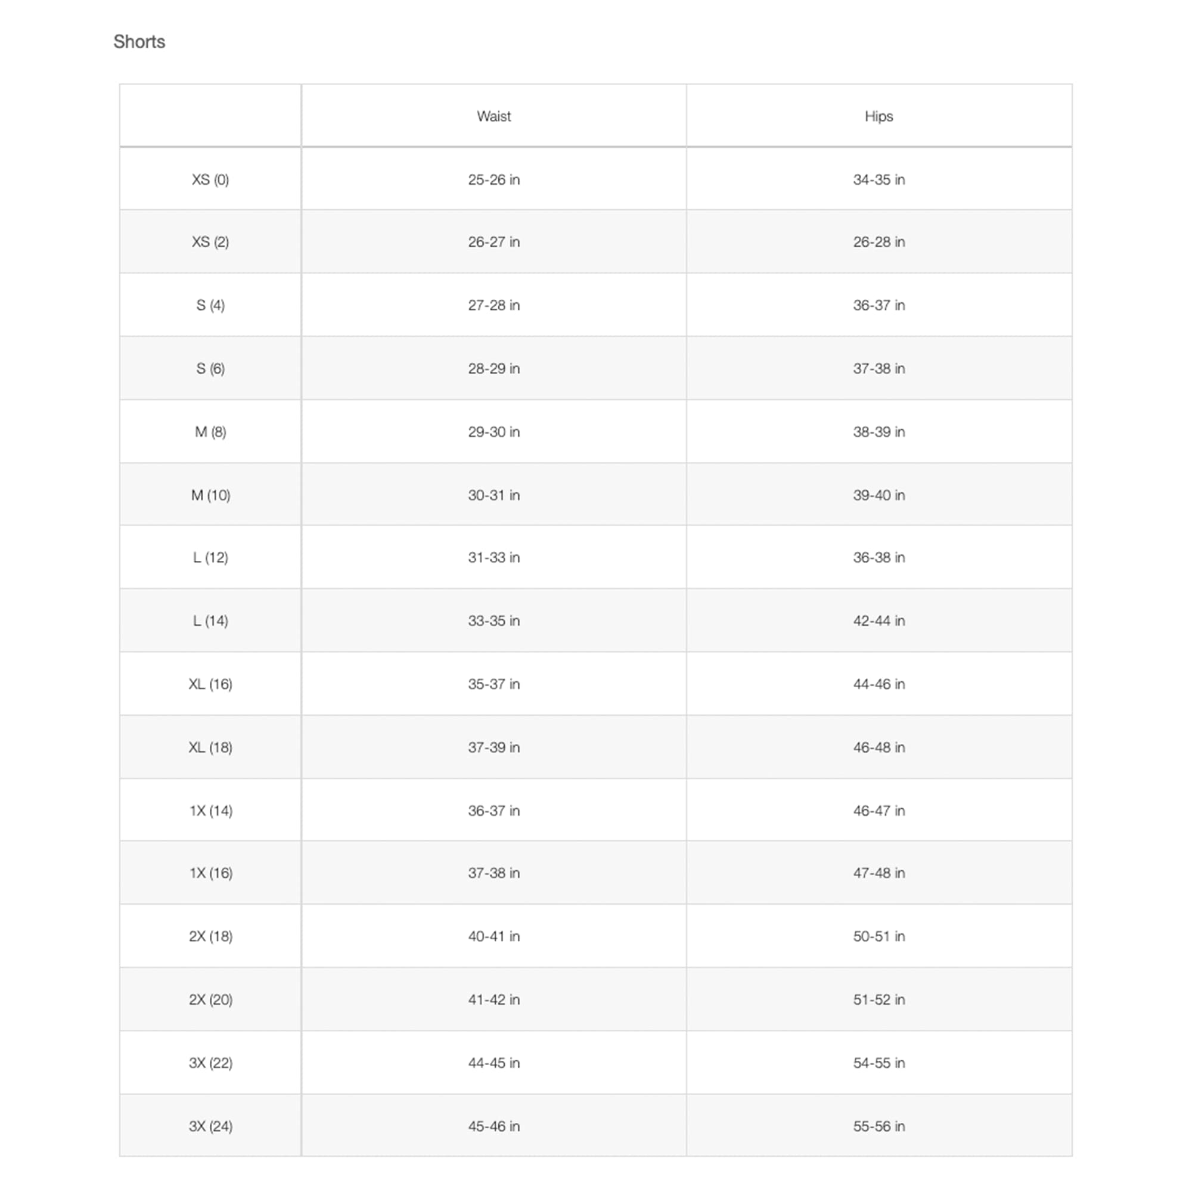Image resolution: width=1192 pixels, height=1192 pixels.
Task: Select the M (8) size label
Action: coord(210,432)
